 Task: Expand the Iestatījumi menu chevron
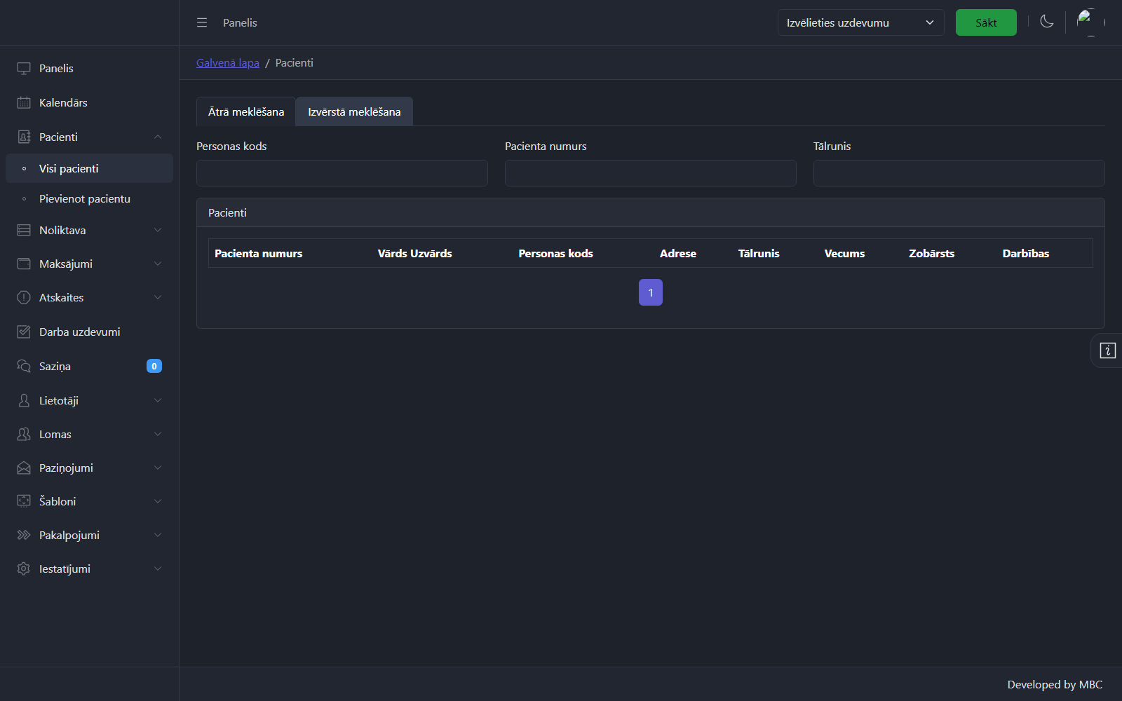(x=158, y=569)
